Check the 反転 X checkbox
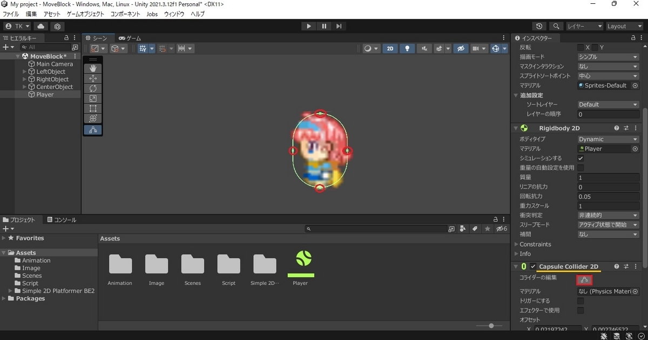This screenshot has height=340, width=648. tap(580, 48)
